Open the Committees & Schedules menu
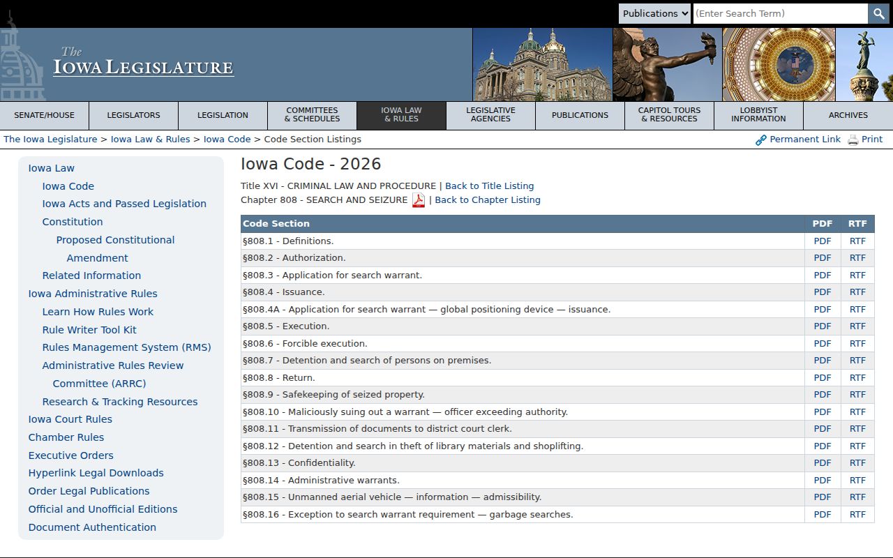This screenshot has width=893, height=558. (x=312, y=116)
